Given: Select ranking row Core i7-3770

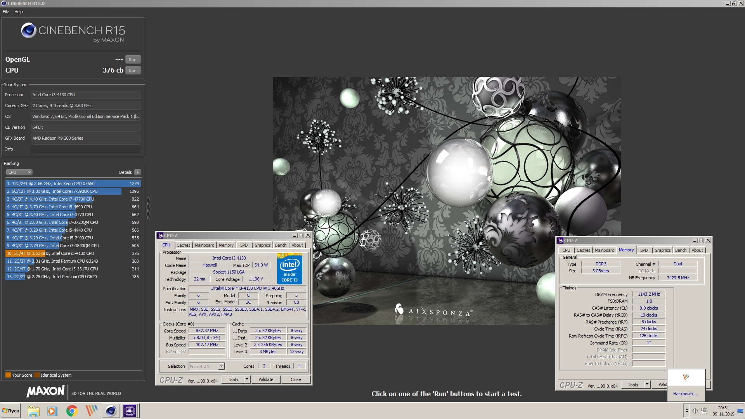Looking at the screenshot, I should point(73,215).
